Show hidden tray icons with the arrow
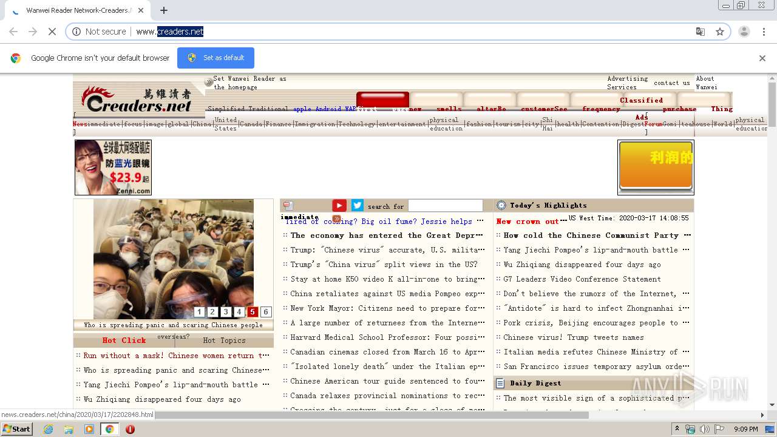This screenshot has height=437, width=777. (x=677, y=429)
